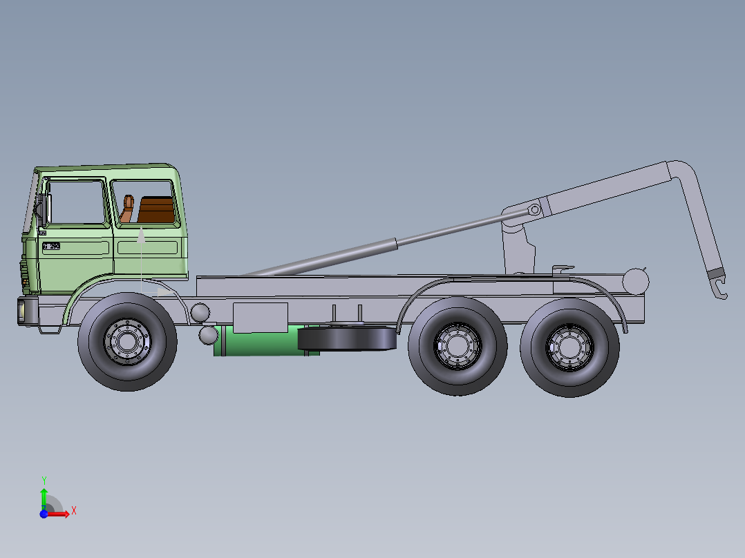745x558 pixels.
Task: Select the round roller at the frame's rear
Action: click(x=636, y=281)
